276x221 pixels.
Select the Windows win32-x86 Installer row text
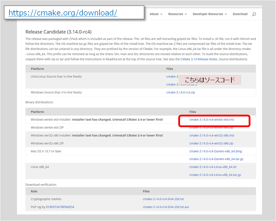click(97, 136)
